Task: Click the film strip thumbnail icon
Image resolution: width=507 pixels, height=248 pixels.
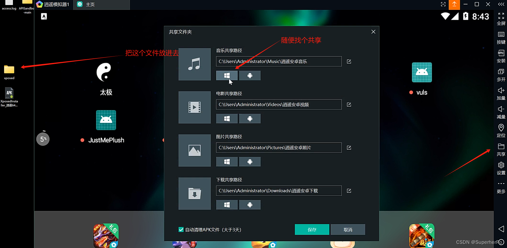Action: pyautogui.click(x=195, y=107)
